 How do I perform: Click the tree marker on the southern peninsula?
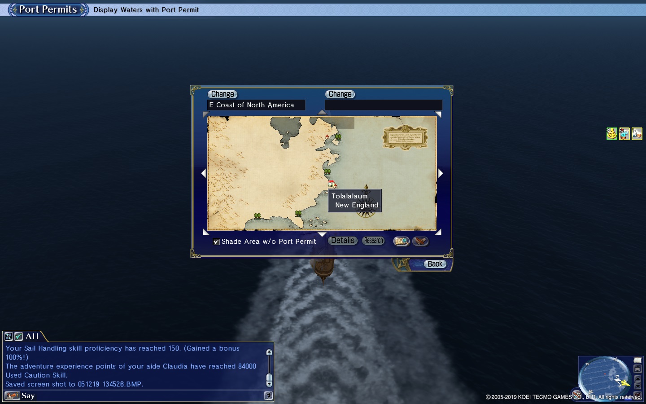pos(298,213)
